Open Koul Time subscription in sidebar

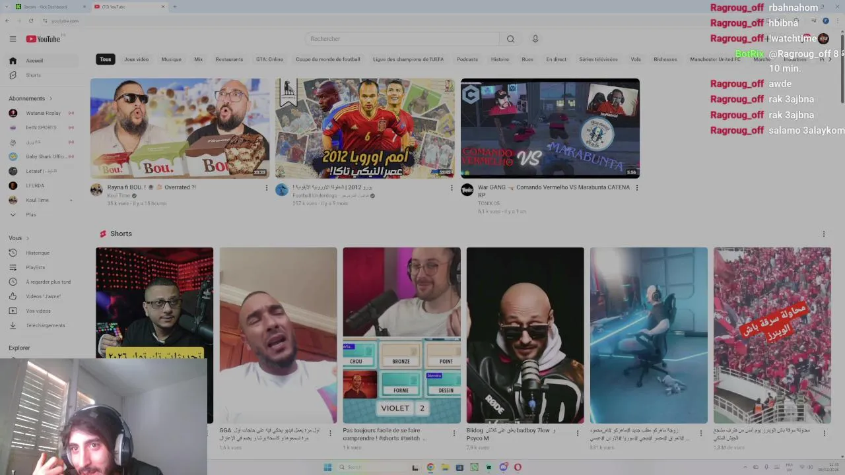click(x=41, y=200)
